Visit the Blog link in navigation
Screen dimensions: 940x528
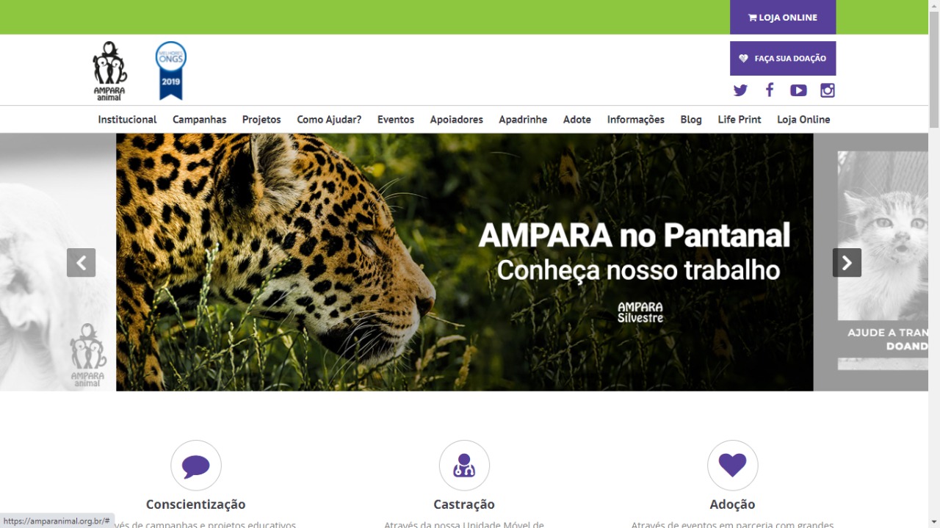[x=691, y=119]
